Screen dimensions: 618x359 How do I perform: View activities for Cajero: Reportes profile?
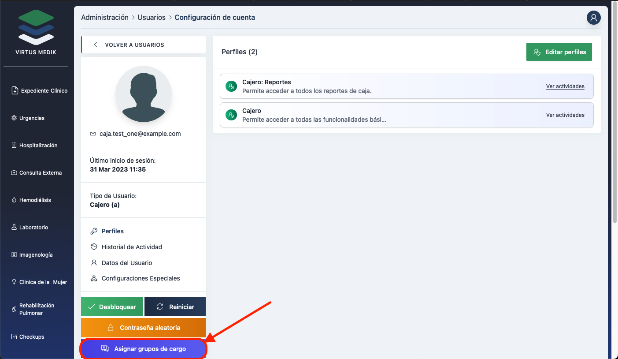(x=565, y=86)
